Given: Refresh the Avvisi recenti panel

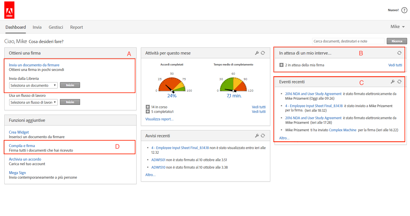Looking at the screenshot, I should tap(263, 136).
